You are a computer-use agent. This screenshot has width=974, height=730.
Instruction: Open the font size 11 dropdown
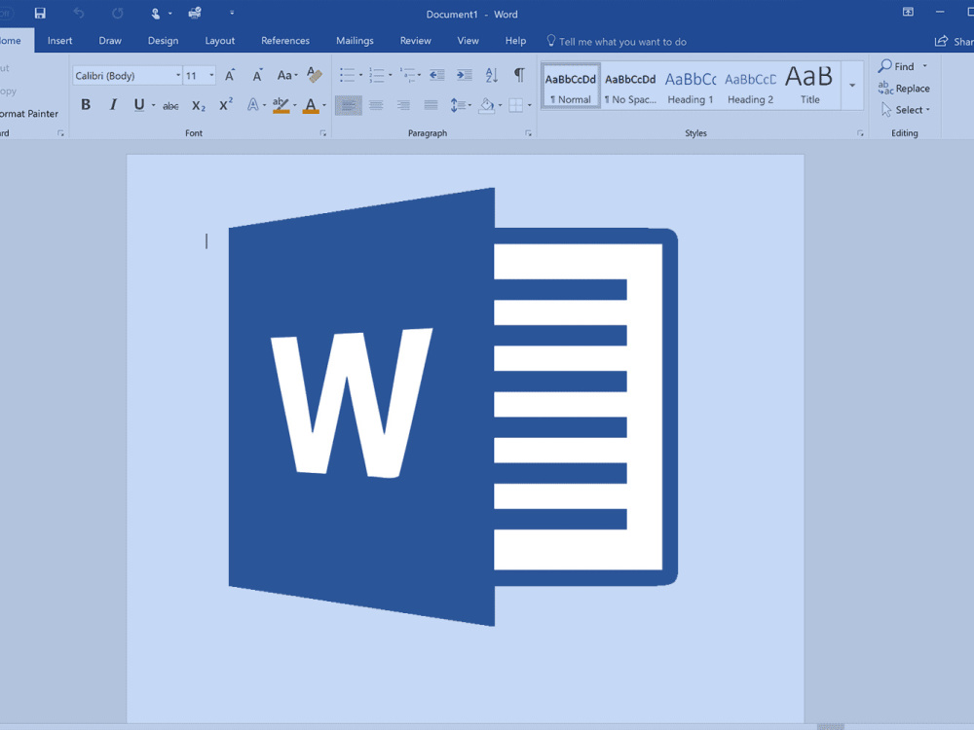(211, 76)
